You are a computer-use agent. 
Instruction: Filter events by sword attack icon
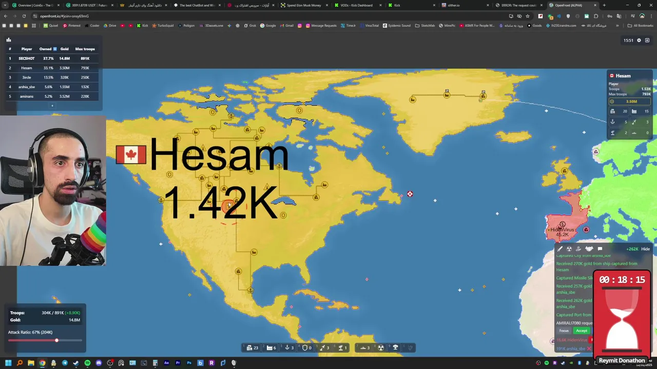pos(560,249)
